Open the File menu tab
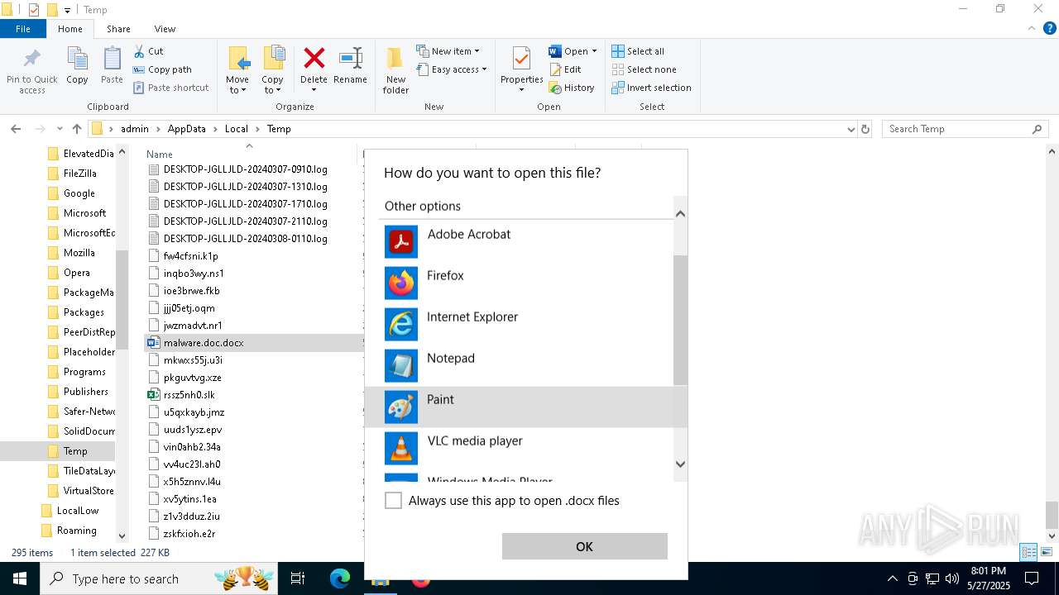The image size is (1059, 595). click(x=23, y=29)
